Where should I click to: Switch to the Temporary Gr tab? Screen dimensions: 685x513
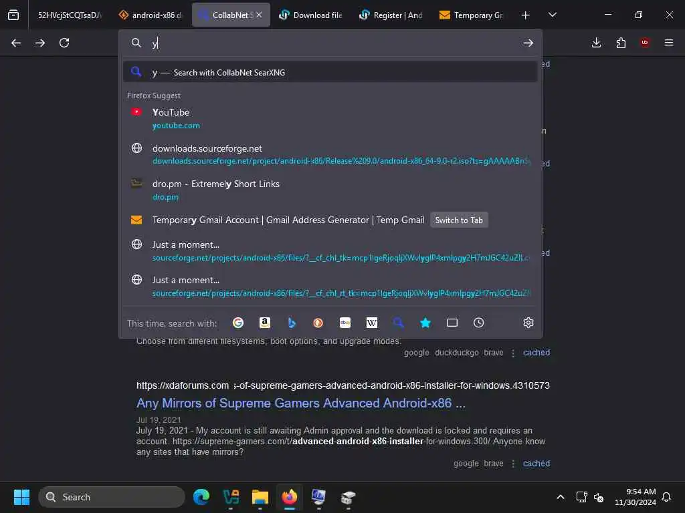tap(472, 15)
